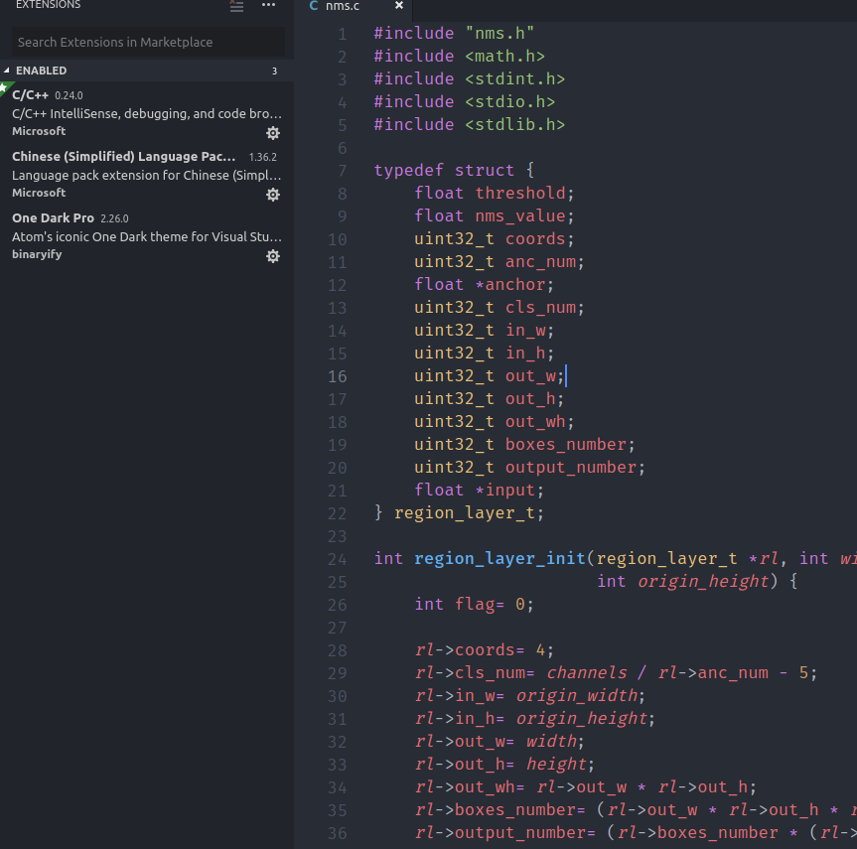Image resolution: width=857 pixels, height=849 pixels.
Task: Click publisher name binaryify
Action: pyautogui.click(x=37, y=254)
